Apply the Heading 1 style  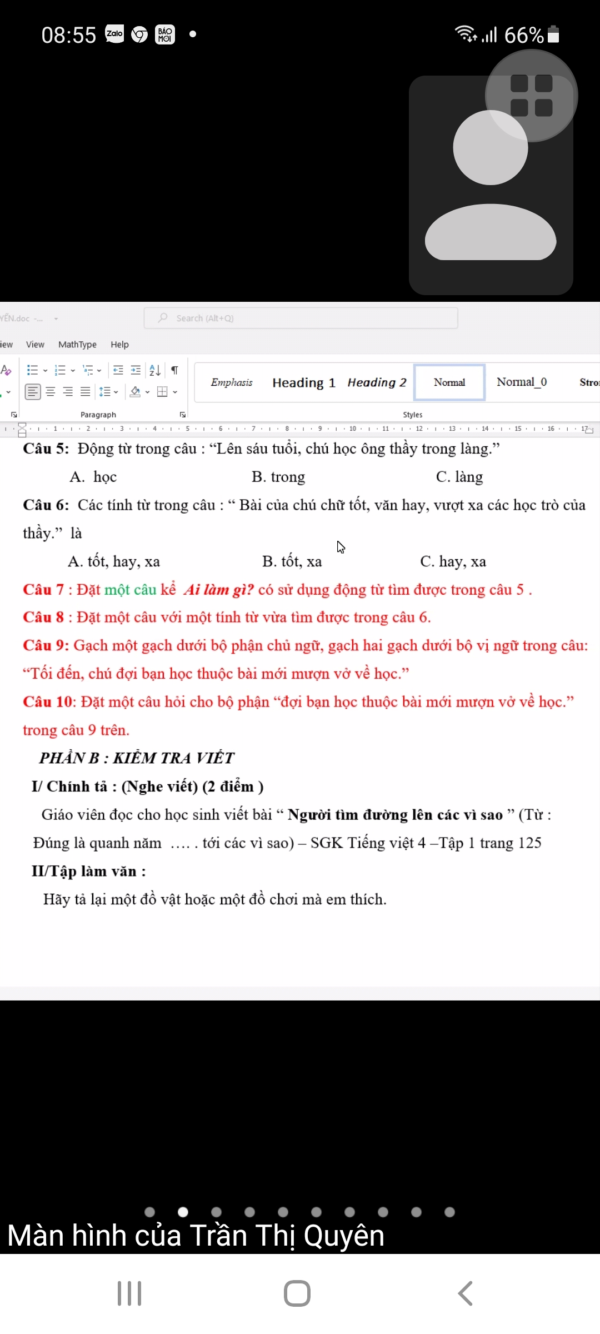pyautogui.click(x=303, y=382)
